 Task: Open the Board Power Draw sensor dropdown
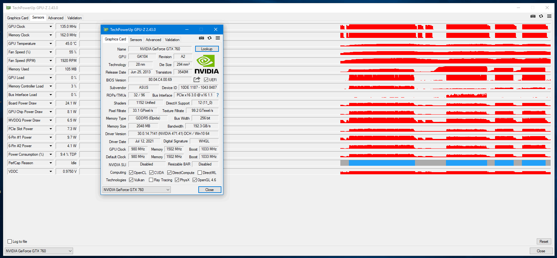51,103
